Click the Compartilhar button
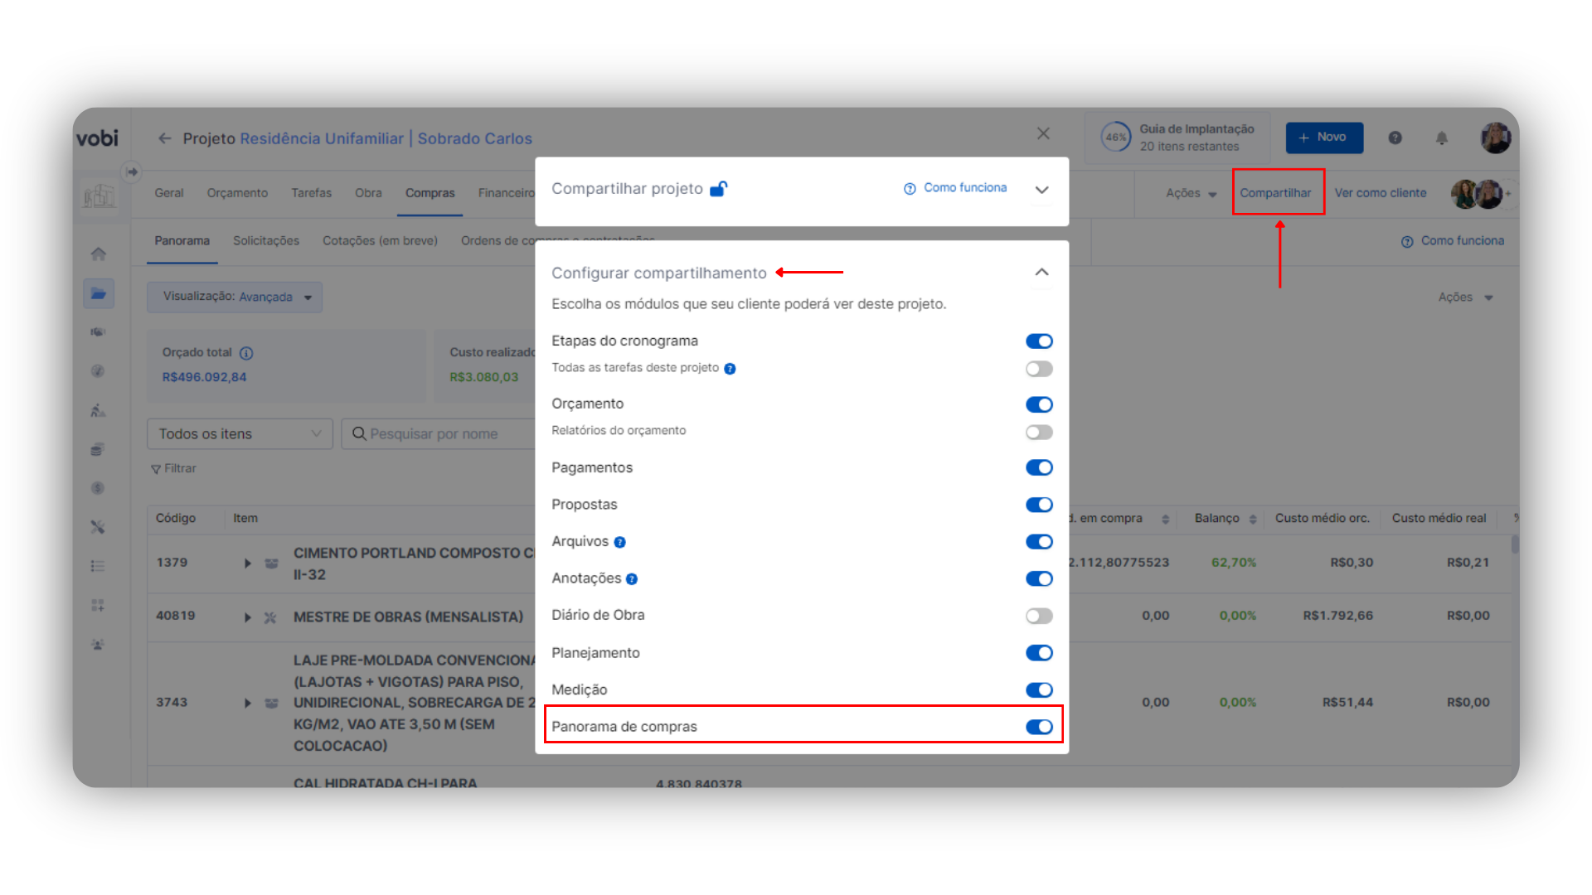1592x895 pixels. (x=1275, y=193)
